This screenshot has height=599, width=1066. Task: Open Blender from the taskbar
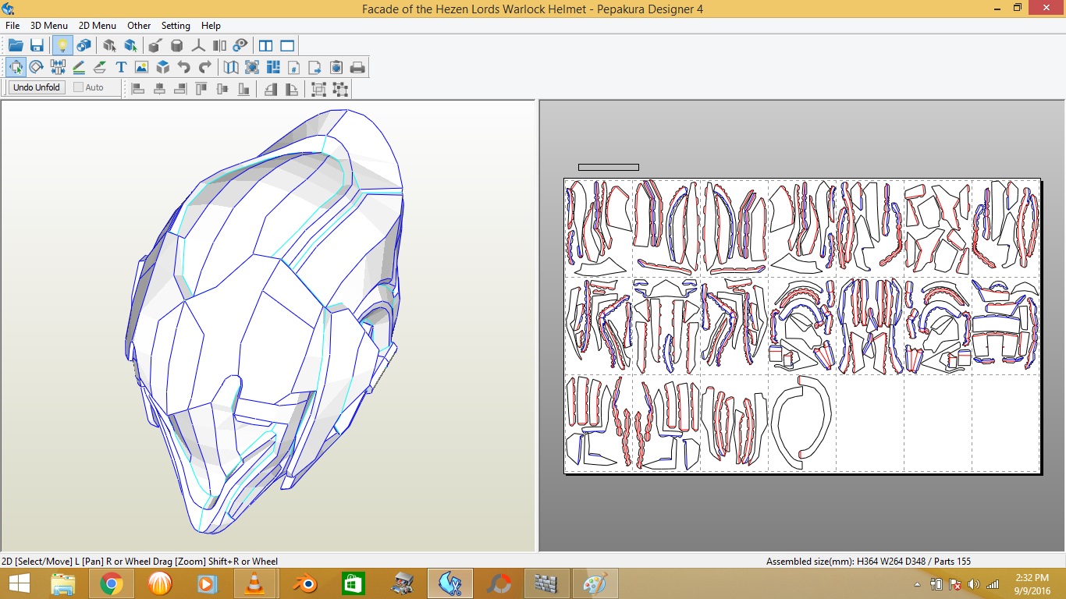click(x=304, y=583)
